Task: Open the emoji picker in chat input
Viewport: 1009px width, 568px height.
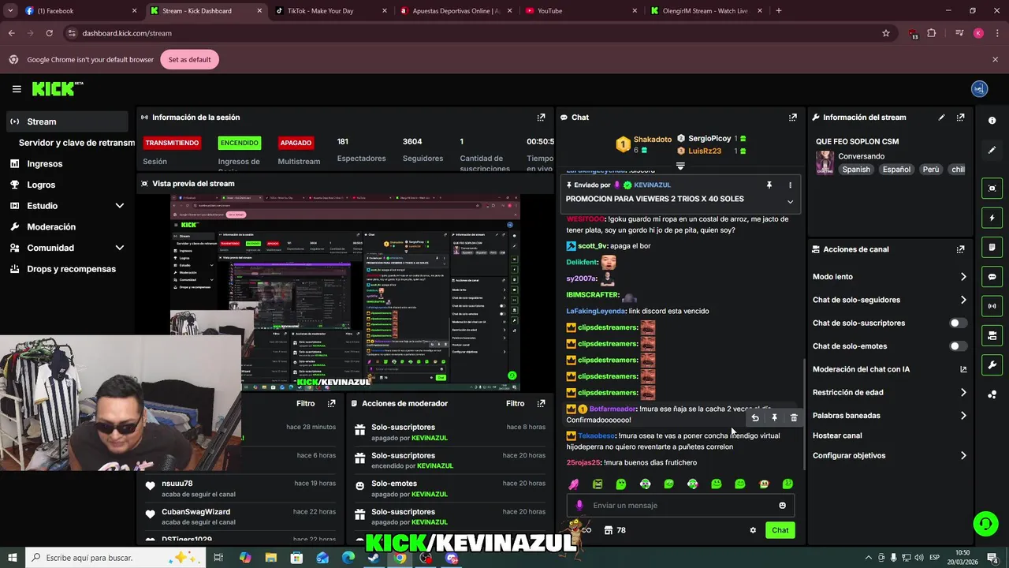Action: 782,506
